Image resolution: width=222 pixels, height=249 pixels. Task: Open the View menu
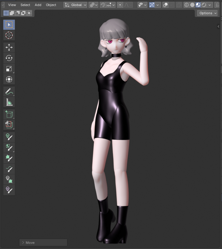point(12,5)
